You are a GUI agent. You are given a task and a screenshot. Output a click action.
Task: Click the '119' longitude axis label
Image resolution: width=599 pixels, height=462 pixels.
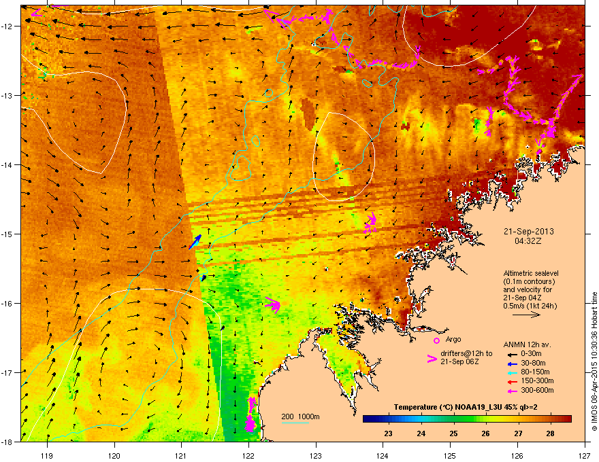[47, 455]
